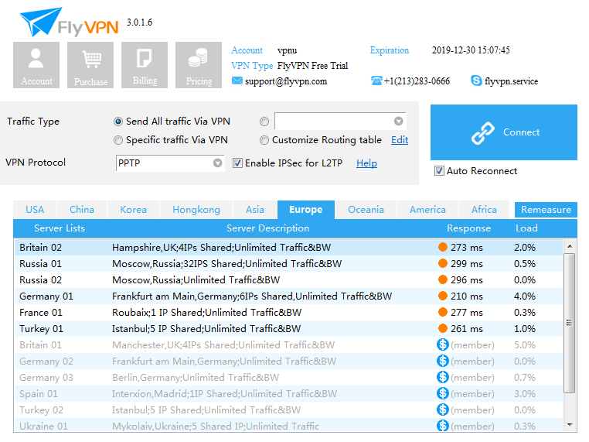Open the Help link
The width and height of the screenshot is (589, 442).
[366, 163]
